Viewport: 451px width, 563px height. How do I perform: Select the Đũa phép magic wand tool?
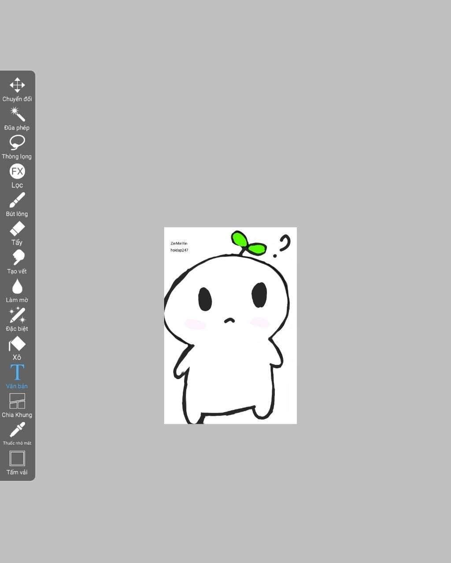pyautogui.click(x=17, y=118)
